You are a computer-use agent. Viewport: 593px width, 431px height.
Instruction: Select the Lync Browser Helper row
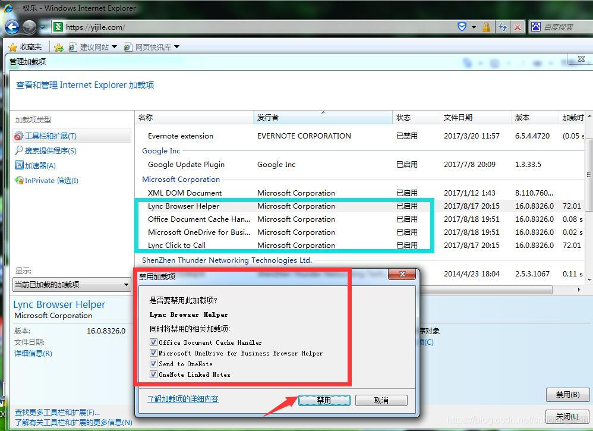click(359, 206)
